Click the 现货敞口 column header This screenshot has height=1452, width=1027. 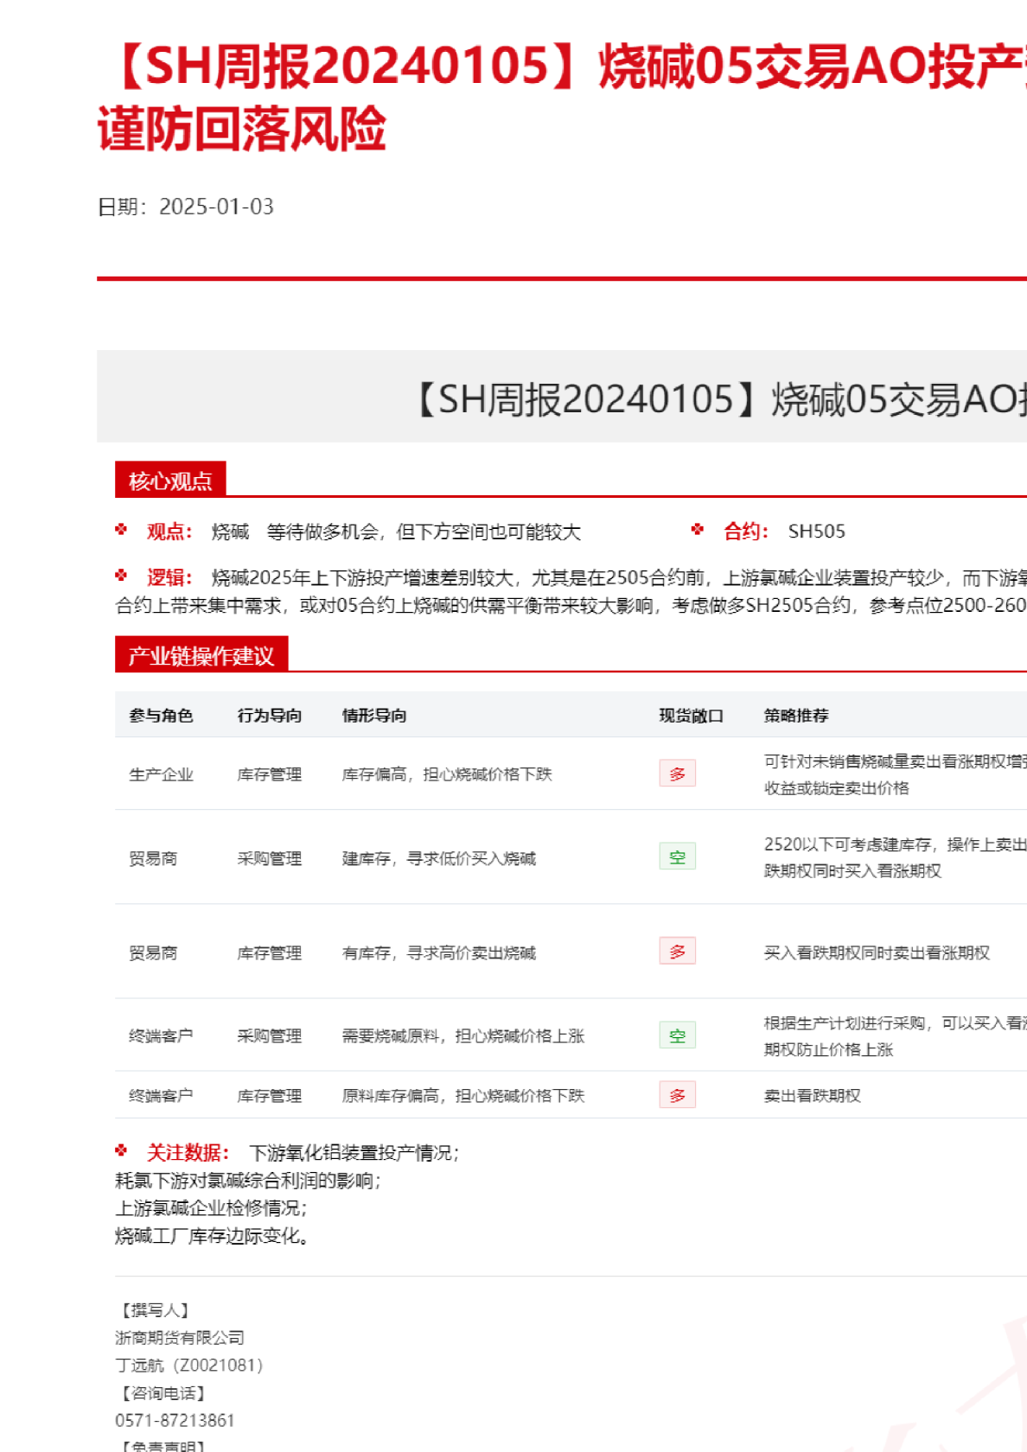691,716
